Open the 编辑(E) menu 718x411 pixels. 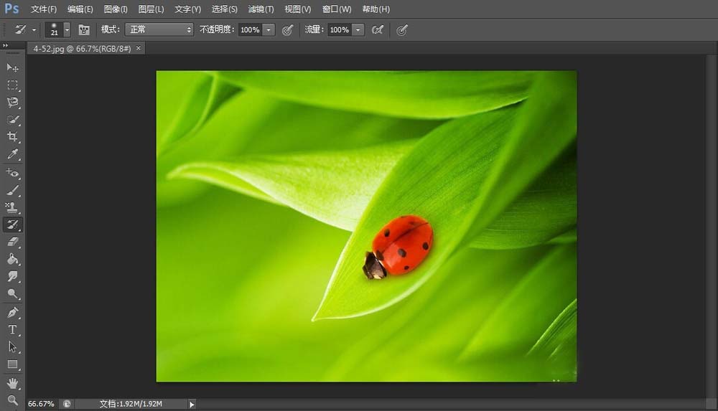point(80,9)
